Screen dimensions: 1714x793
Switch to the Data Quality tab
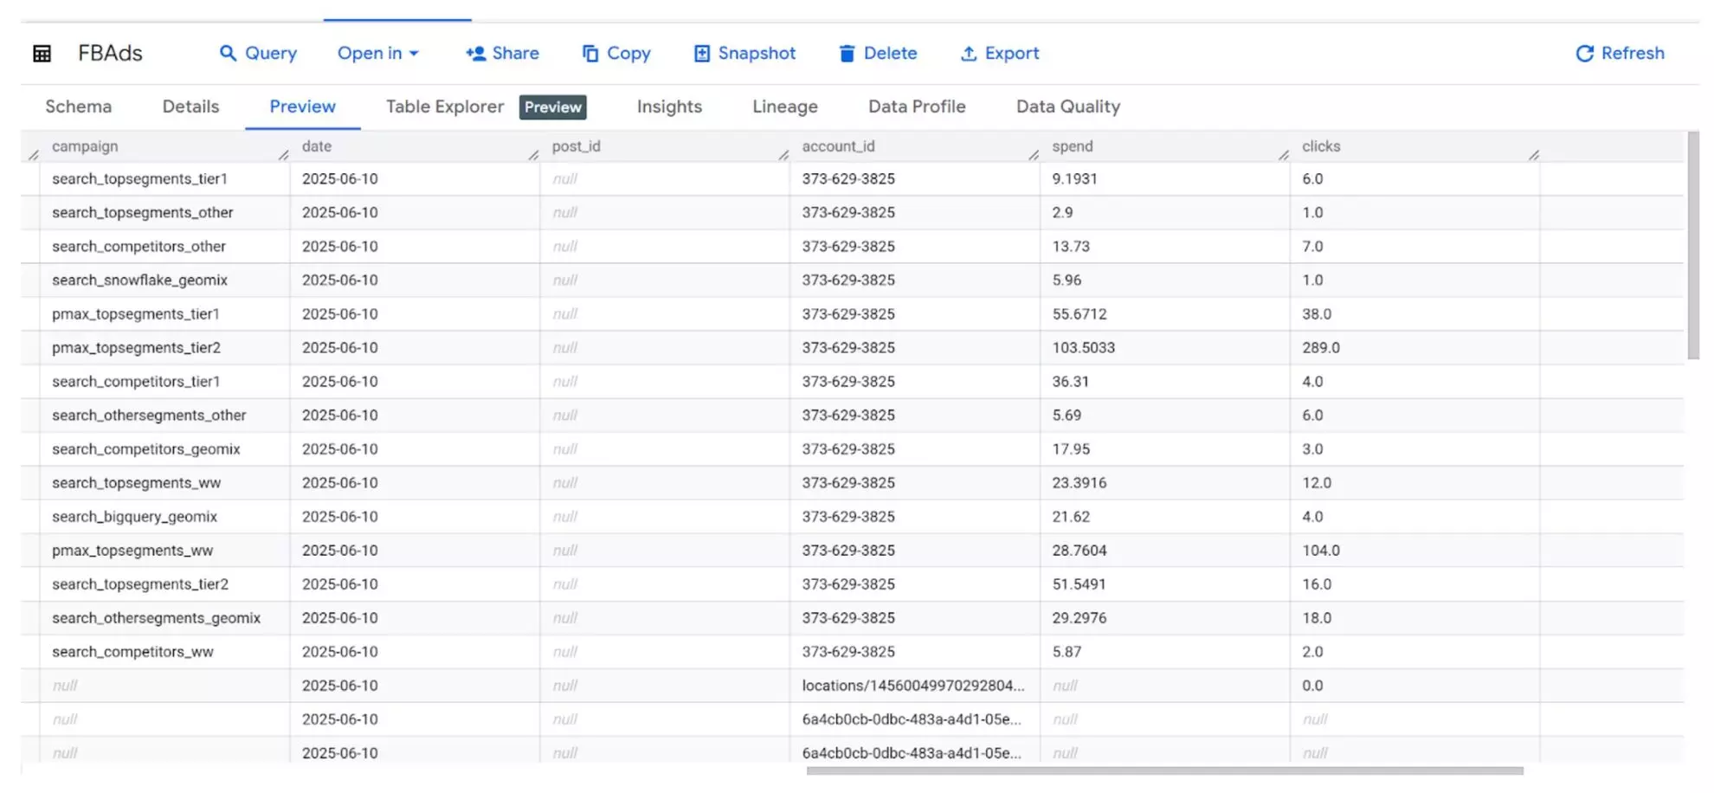point(1067,106)
